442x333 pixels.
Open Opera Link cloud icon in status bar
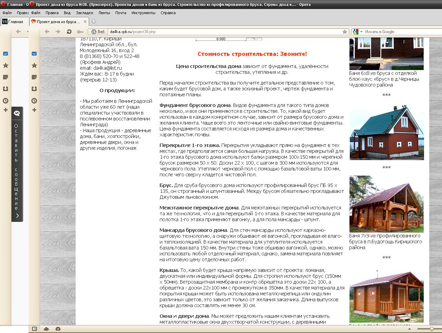[46, 329]
